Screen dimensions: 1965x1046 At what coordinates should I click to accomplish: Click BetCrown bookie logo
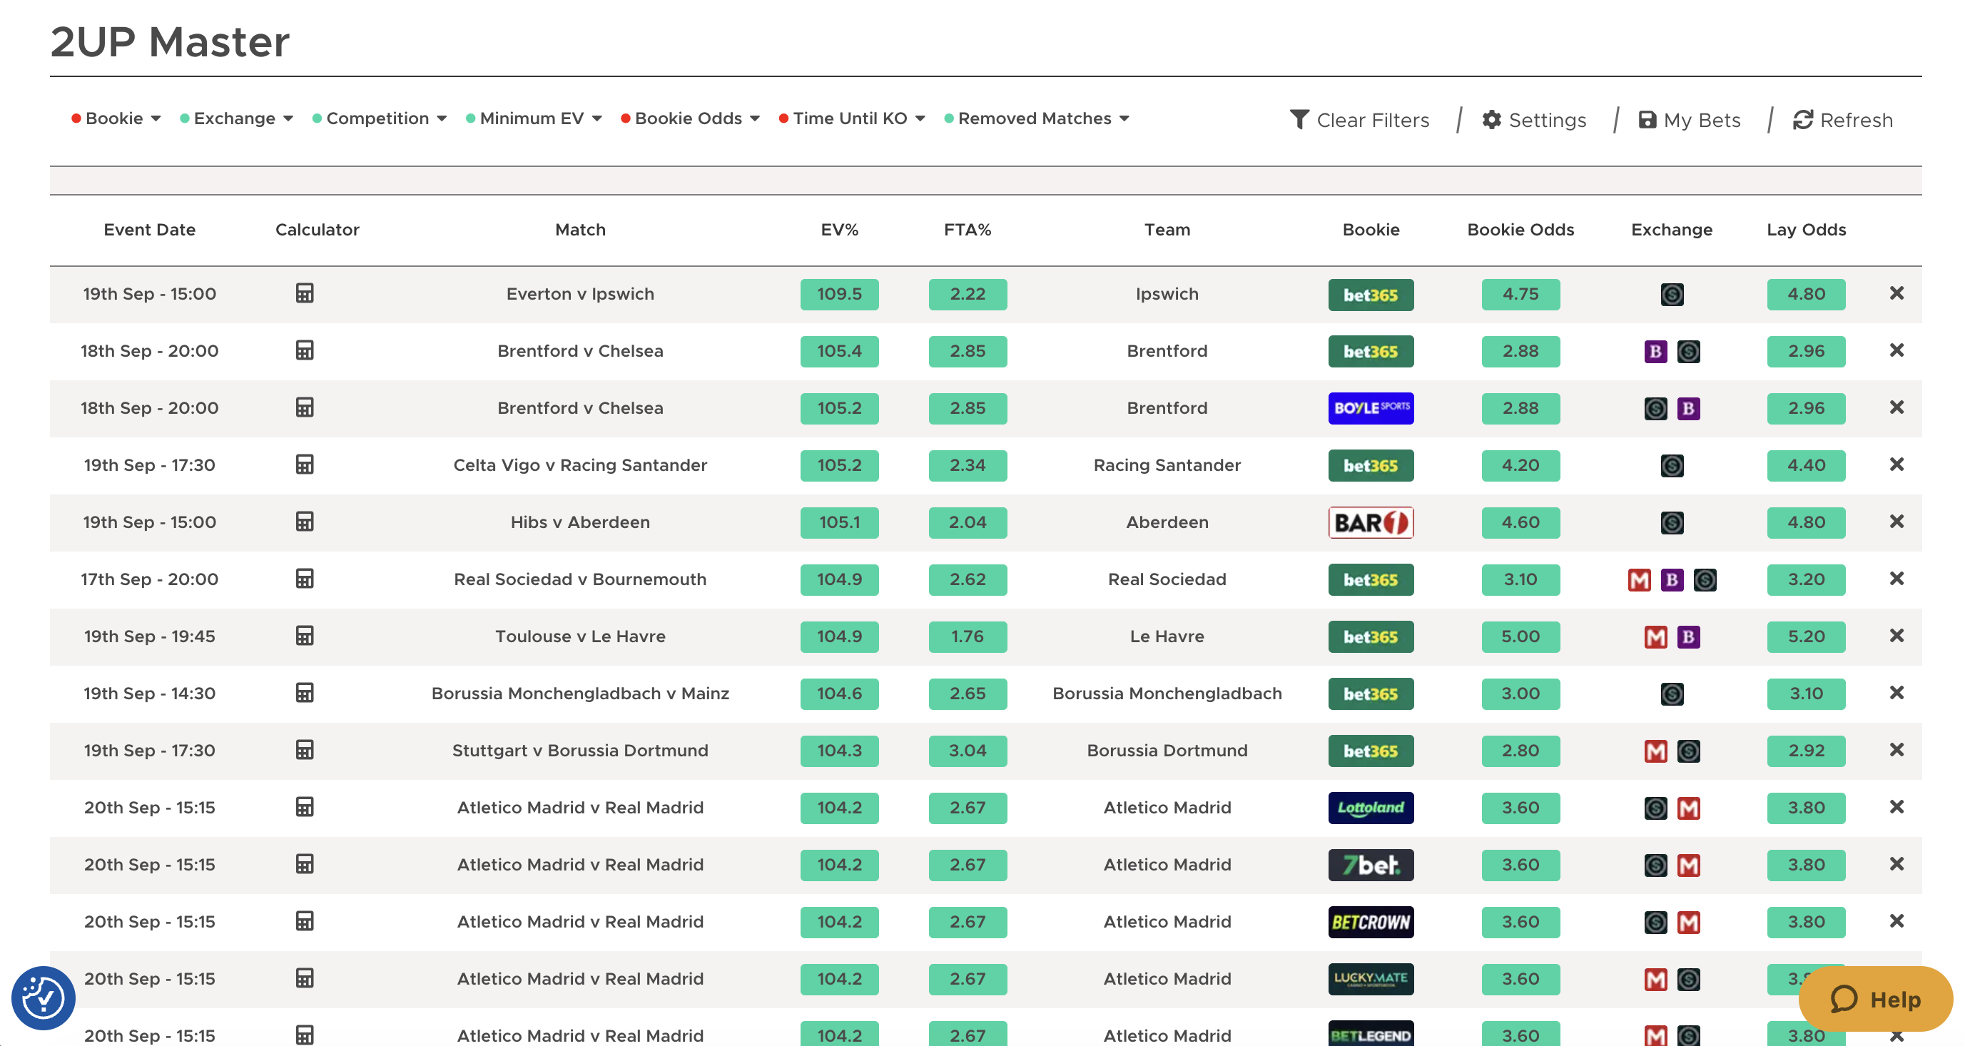1370,922
